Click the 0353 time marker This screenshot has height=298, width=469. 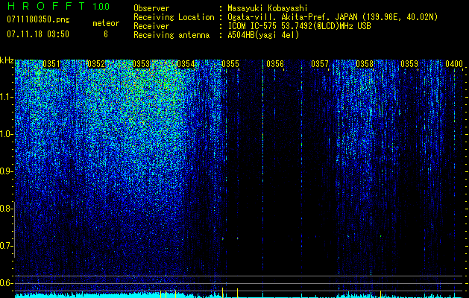pyautogui.click(x=141, y=64)
